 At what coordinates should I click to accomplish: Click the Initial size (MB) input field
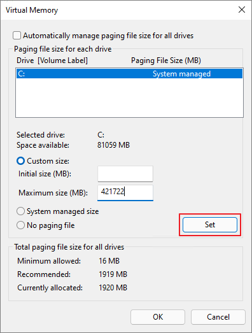125,174
